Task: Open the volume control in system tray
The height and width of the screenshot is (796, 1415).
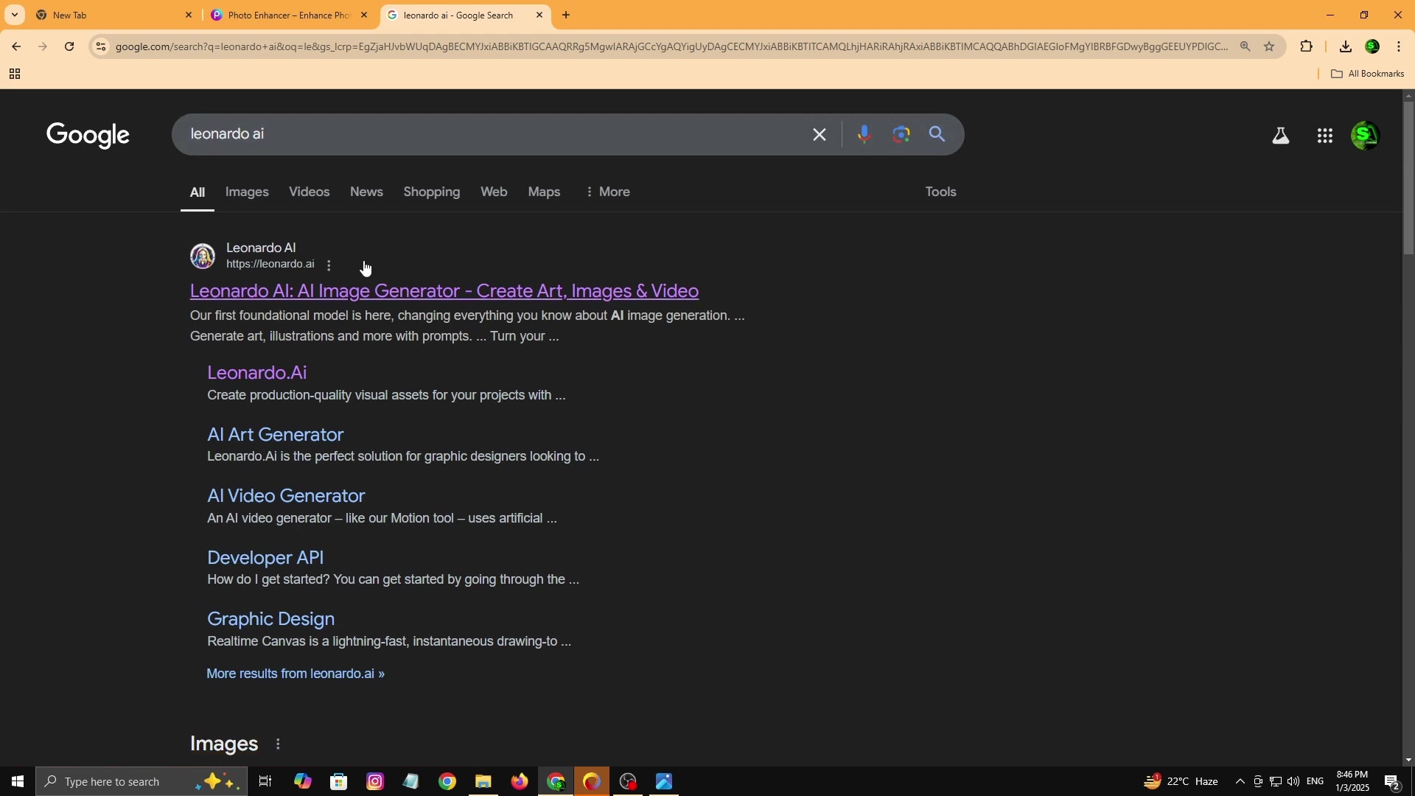Action: pos(1293,781)
